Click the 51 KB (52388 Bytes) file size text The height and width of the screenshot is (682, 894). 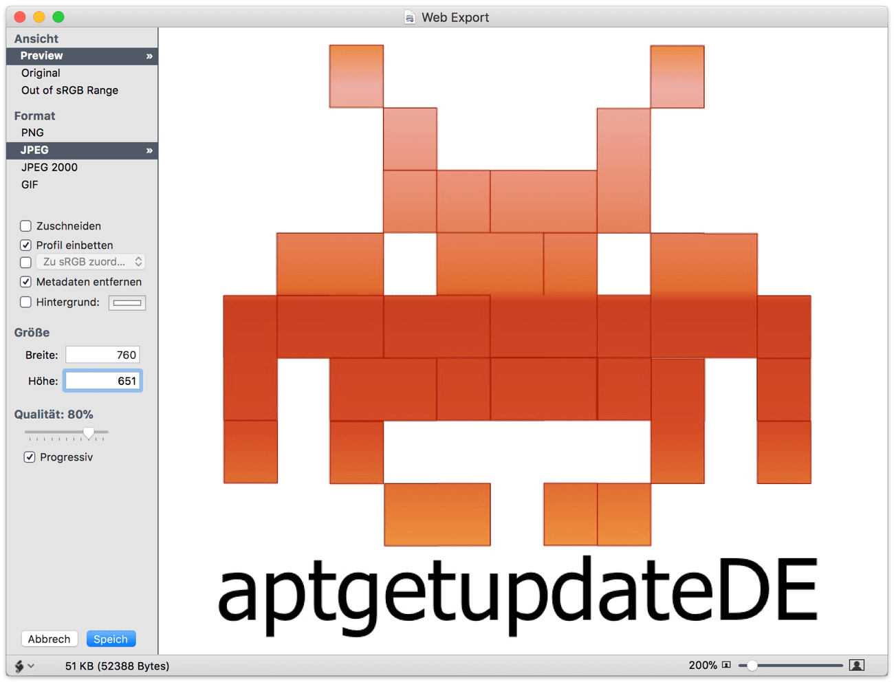pyautogui.click(x=118, y=665)
